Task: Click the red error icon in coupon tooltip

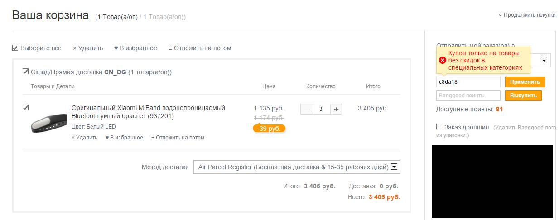Action: 443,60
